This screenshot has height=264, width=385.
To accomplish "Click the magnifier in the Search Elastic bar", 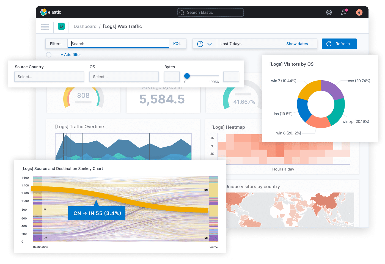I will click(x=182, y=12).
